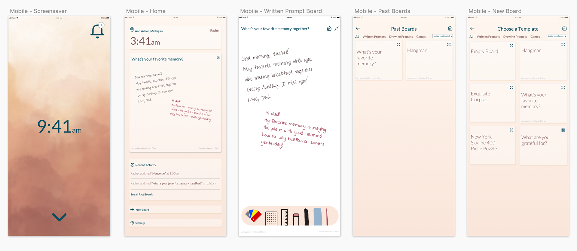Viewport: 577px width, 251px height.
Task: Tap Past Boards screen title
Action: 404,29
